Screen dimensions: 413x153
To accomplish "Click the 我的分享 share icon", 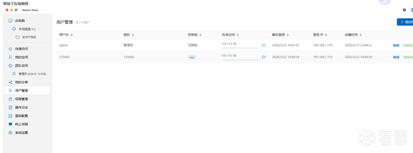I will (10, 82).
